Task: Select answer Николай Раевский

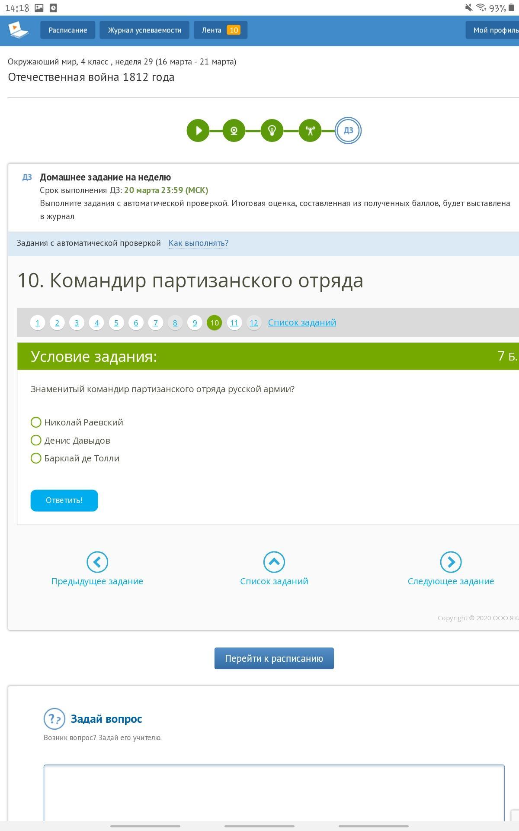Action: (36, 422)
